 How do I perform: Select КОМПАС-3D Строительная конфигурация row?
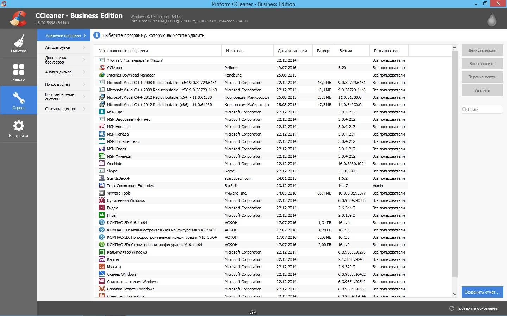click(251, 245)
